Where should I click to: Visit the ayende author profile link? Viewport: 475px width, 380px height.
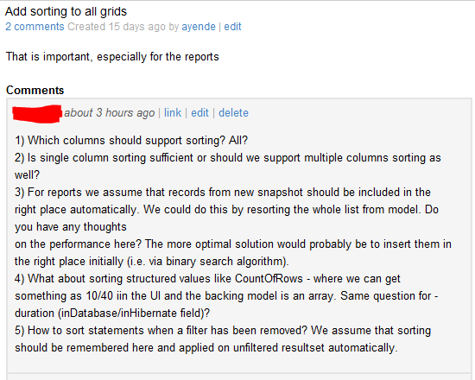click(x=199, y=27)
